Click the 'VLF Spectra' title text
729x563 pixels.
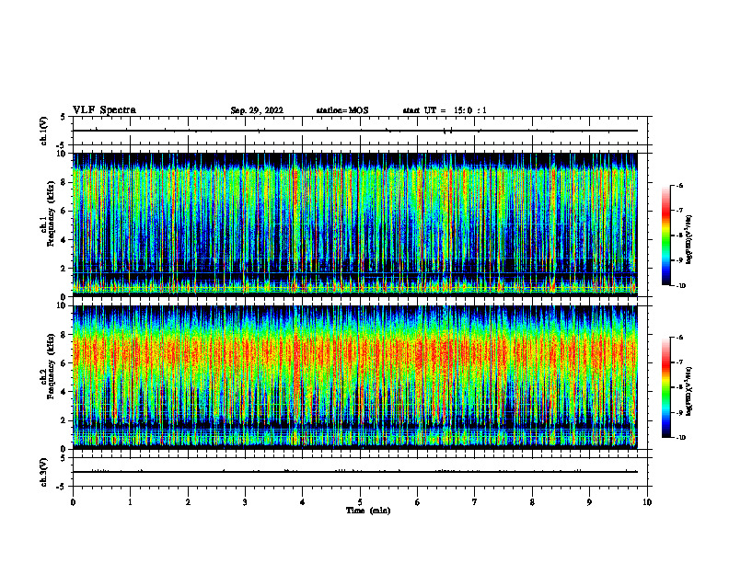[104, 110]
